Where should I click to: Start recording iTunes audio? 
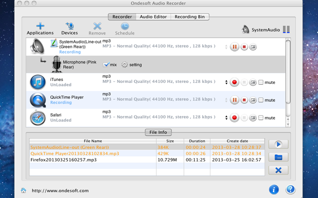point(234,82)
